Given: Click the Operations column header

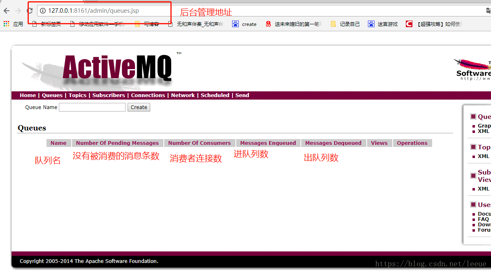Looking at the screenshot, I should click(x=412, y=143).
